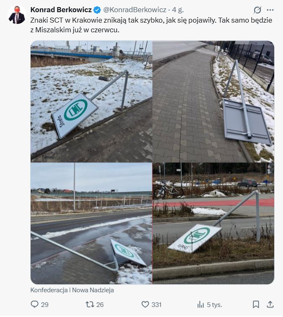Click the repost arrows icon
Screen dimensions: 283x317
[x=90, y=304]
